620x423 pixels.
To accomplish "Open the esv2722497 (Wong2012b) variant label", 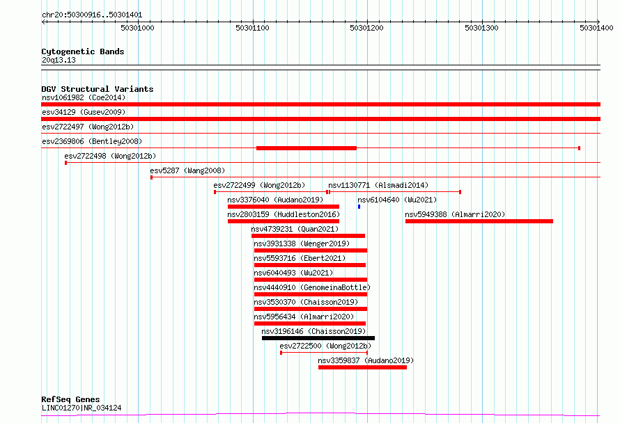I will click(x=88, y=127).
